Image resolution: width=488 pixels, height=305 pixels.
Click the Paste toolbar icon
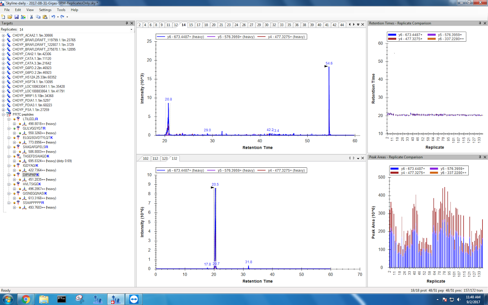tap(45, 17)
